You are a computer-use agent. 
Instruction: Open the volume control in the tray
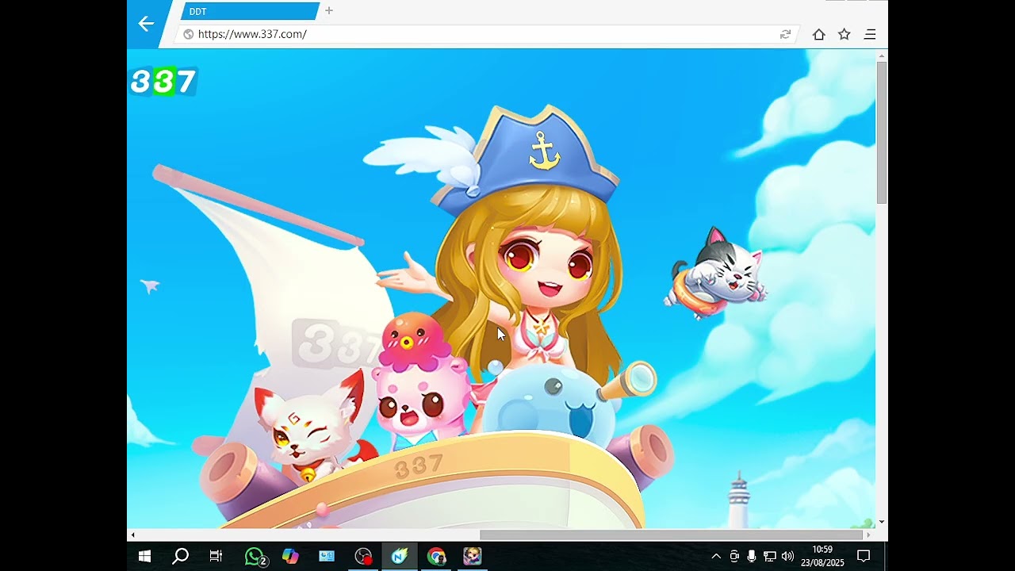click(787, 557)
